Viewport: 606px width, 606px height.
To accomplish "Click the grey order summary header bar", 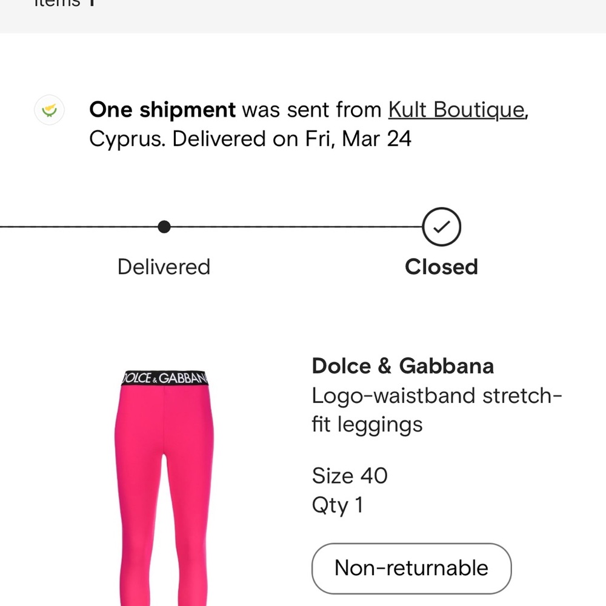I will click(303, 16).
